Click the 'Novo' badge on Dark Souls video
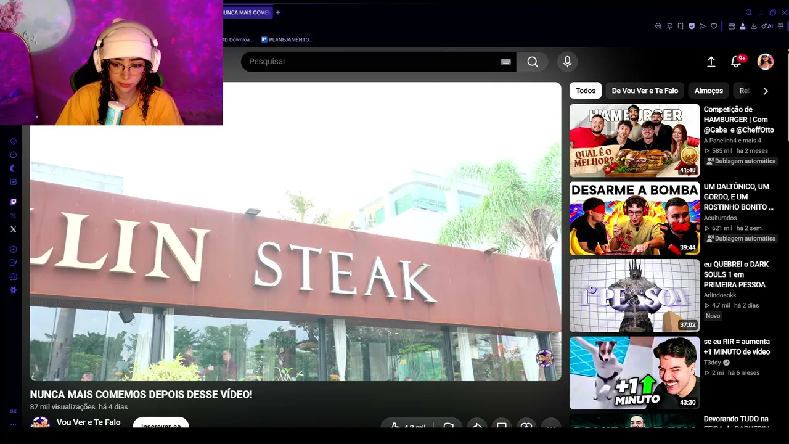Screen dimensions: 789x444 tap(713, 316)
